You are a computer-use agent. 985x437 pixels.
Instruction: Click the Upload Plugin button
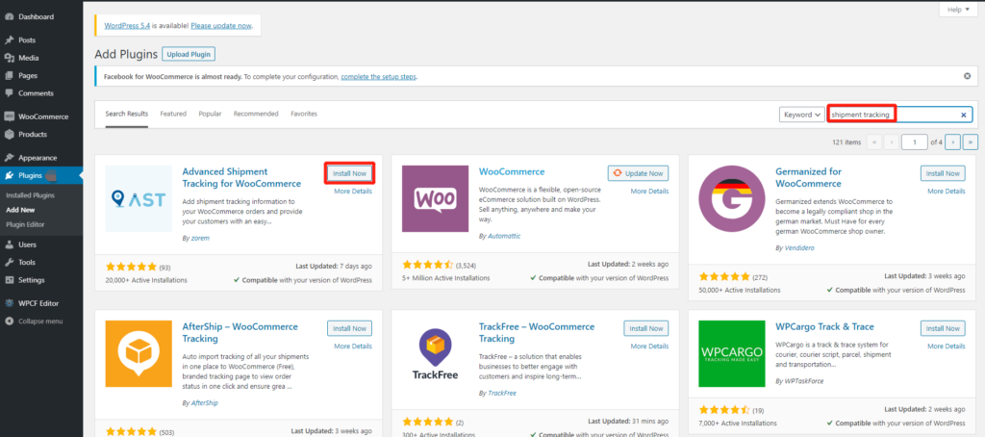189,54
